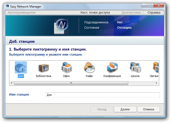
Task: Select the partially visible Организация icon
Action: click(x=156, y=67)
